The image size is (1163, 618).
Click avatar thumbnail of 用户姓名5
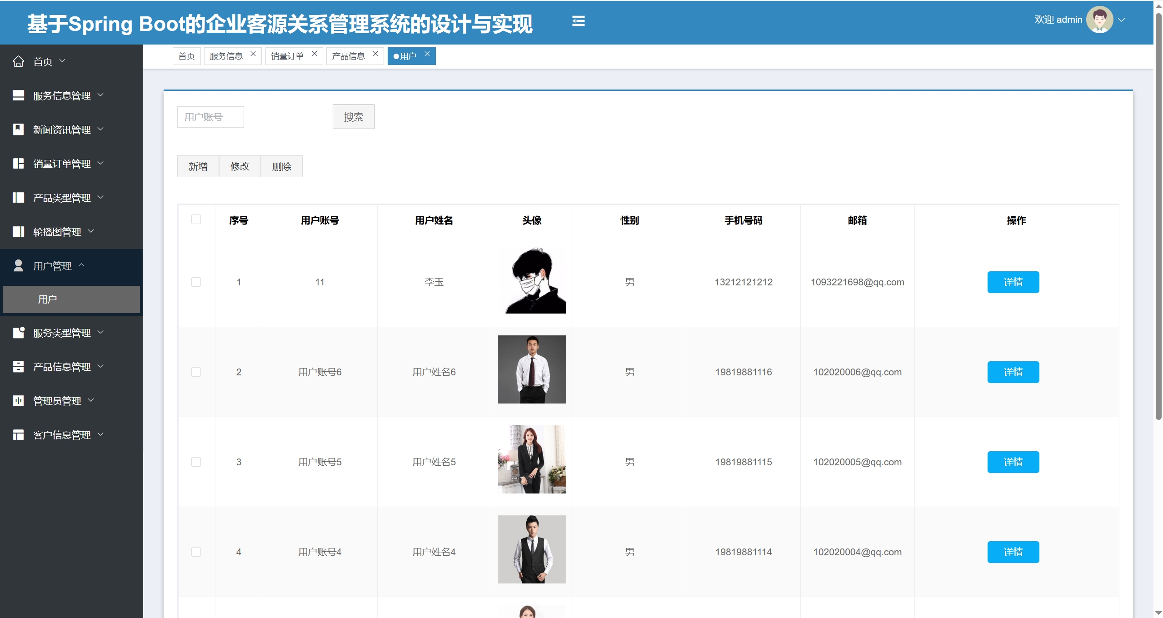[x=532, y=459]
